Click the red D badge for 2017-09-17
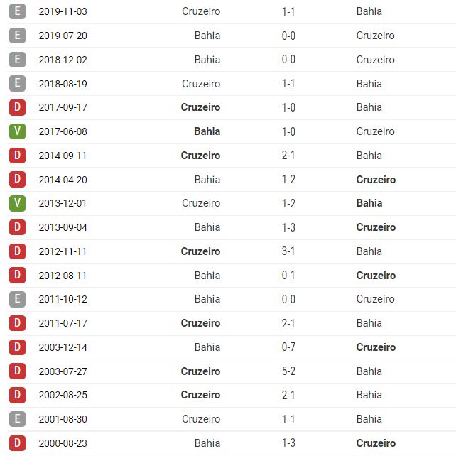 [18, 107]
